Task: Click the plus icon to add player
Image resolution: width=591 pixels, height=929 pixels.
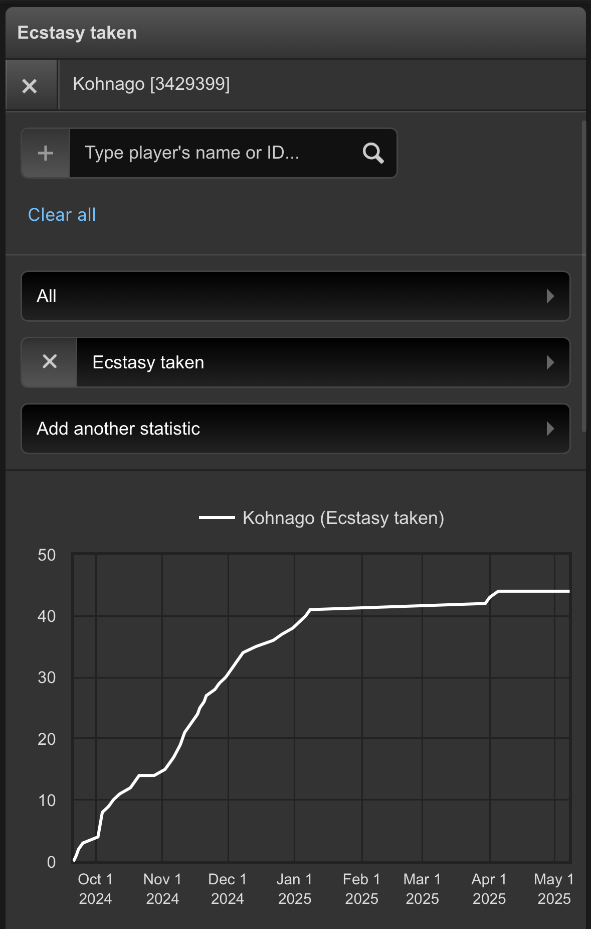Action: [46, 153]
